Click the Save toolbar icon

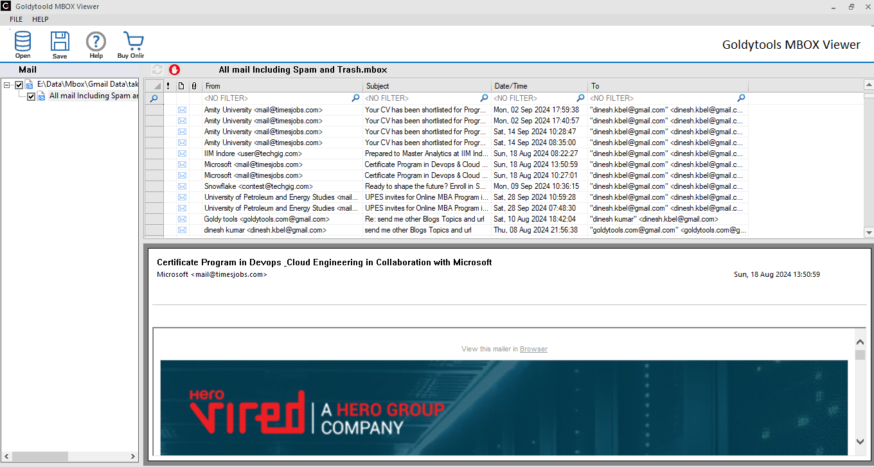click(60, 45)
